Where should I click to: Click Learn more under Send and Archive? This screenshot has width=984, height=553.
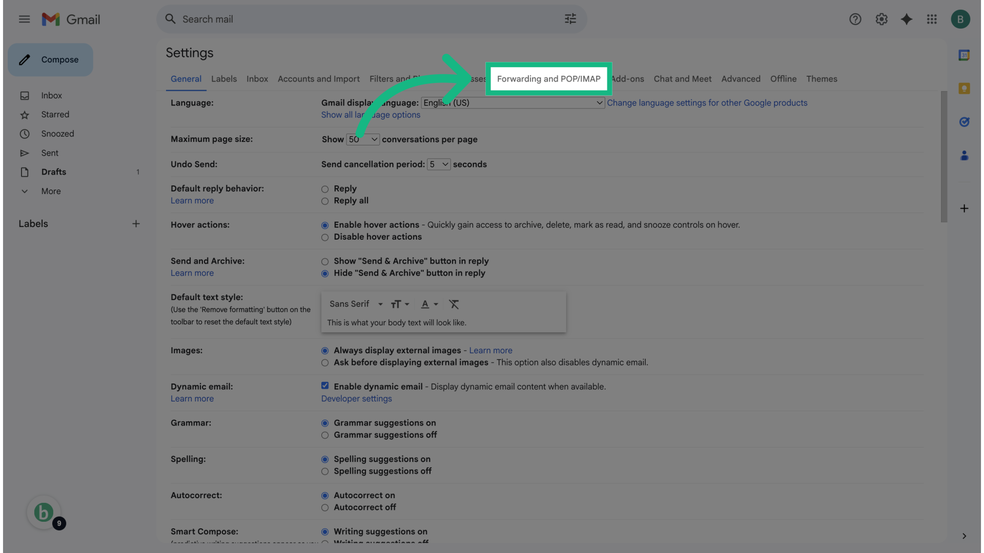coord(192,273)
